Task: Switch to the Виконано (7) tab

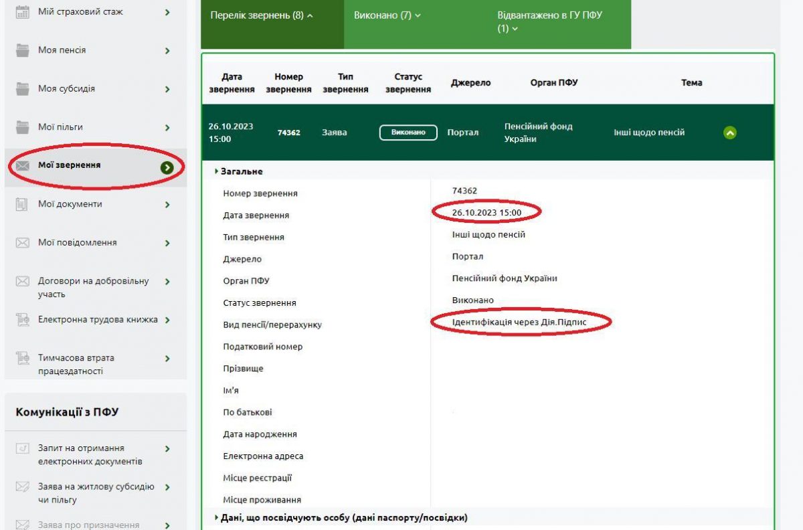Action: pyautogui.click(x=387, y=15)
